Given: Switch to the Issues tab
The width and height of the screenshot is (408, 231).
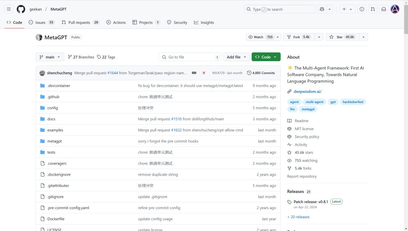Looking at the screenshot, I should pyautogui.click(x=42, y=23).
